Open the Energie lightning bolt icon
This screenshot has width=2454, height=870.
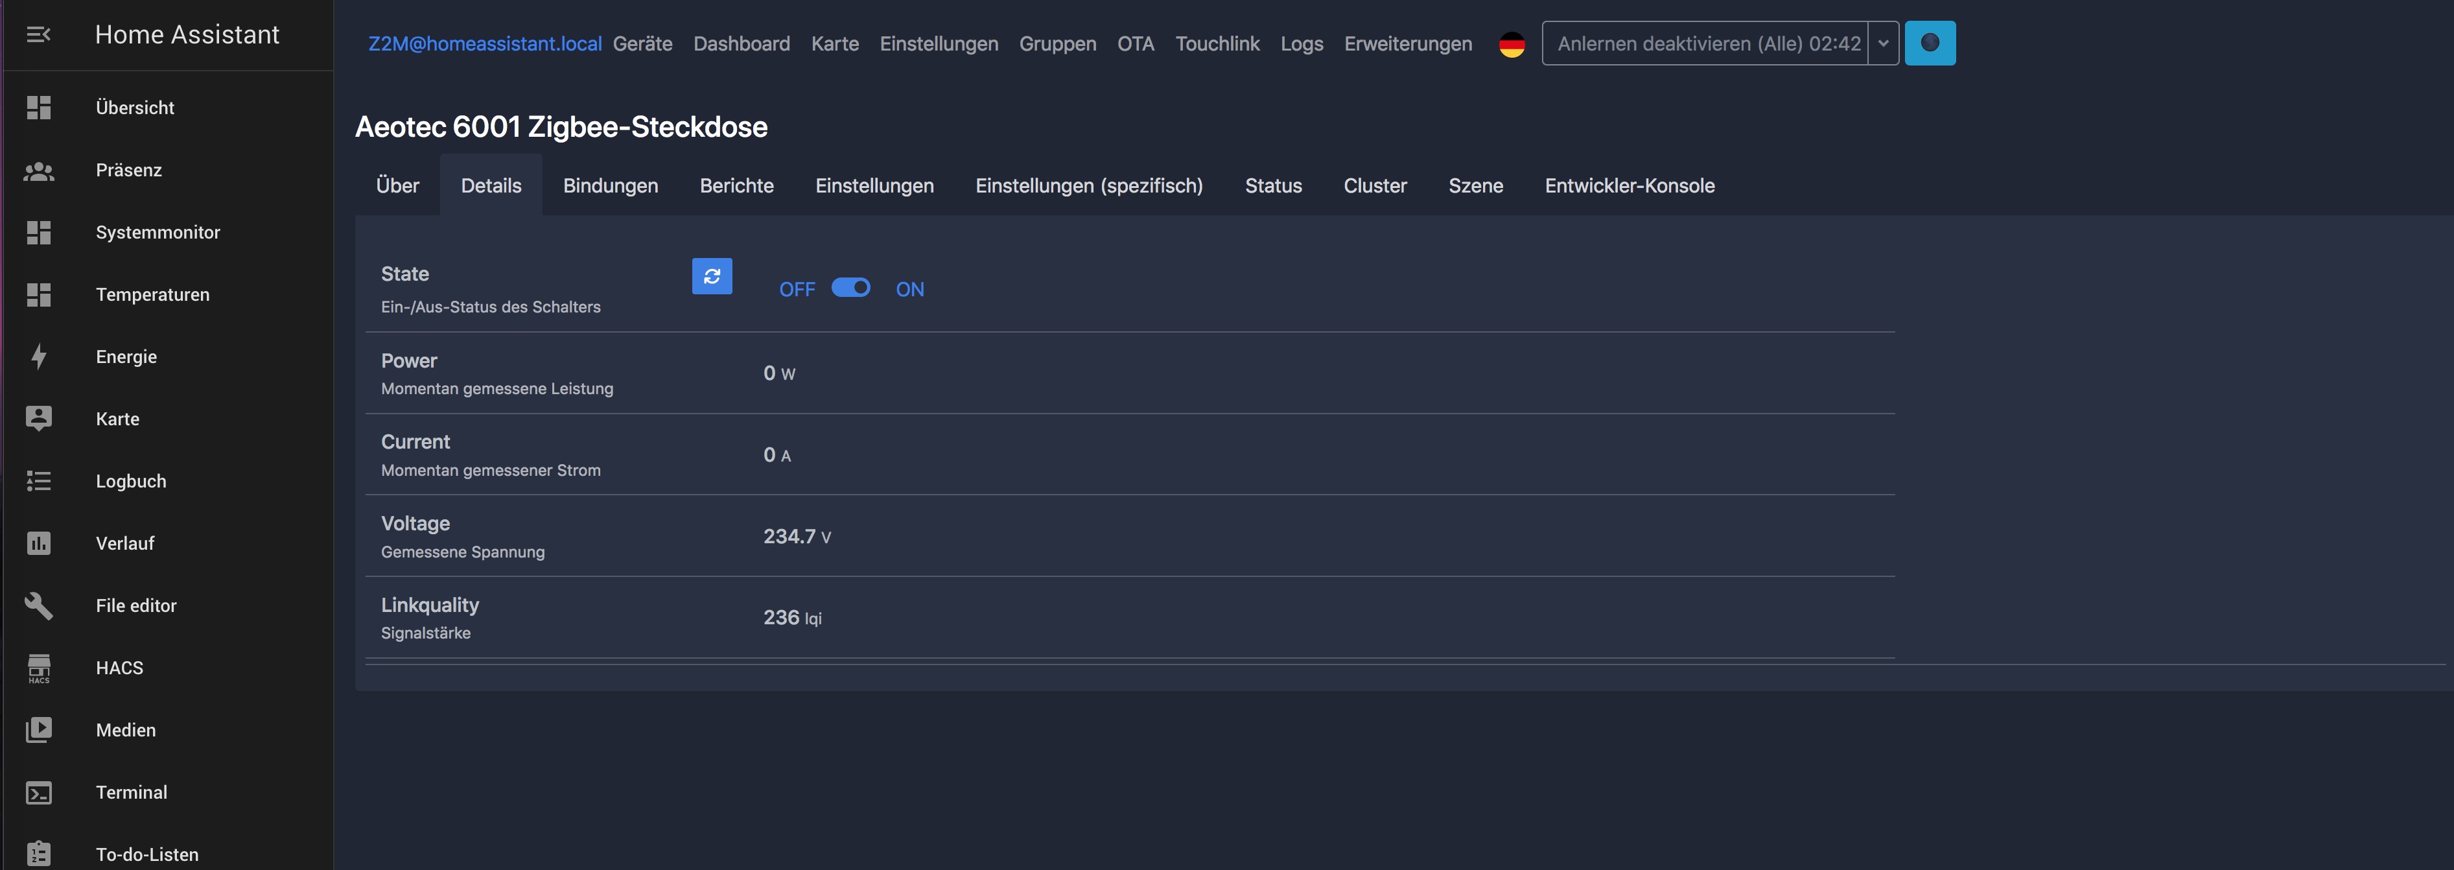click(38, 357)
